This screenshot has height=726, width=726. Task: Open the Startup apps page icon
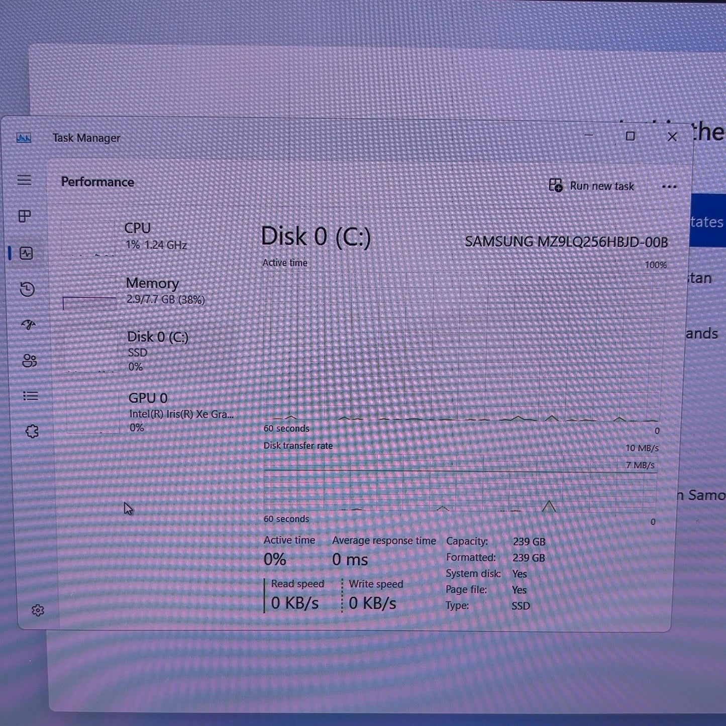click(29, 325)
